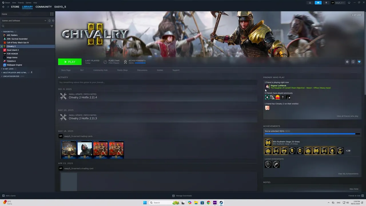Open Guides link
Image resolution: width=366 pixels, height=206 pixels.
point(160,70)
